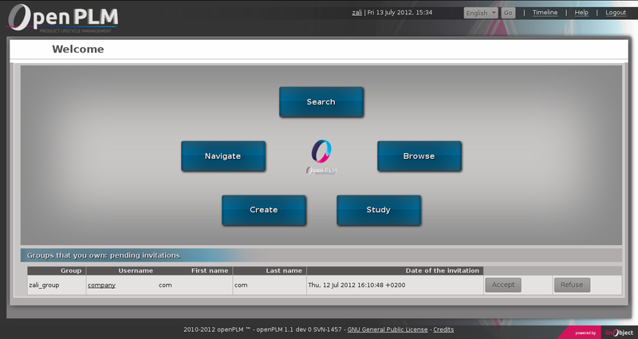Click the zali_group cell in invitations table
This screenshot has height=339, width=638.
coord(44,285)
